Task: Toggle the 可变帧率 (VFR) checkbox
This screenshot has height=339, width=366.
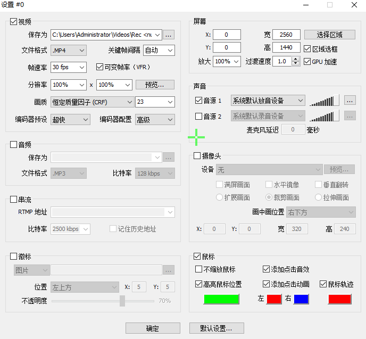Action: pos(99,67)
